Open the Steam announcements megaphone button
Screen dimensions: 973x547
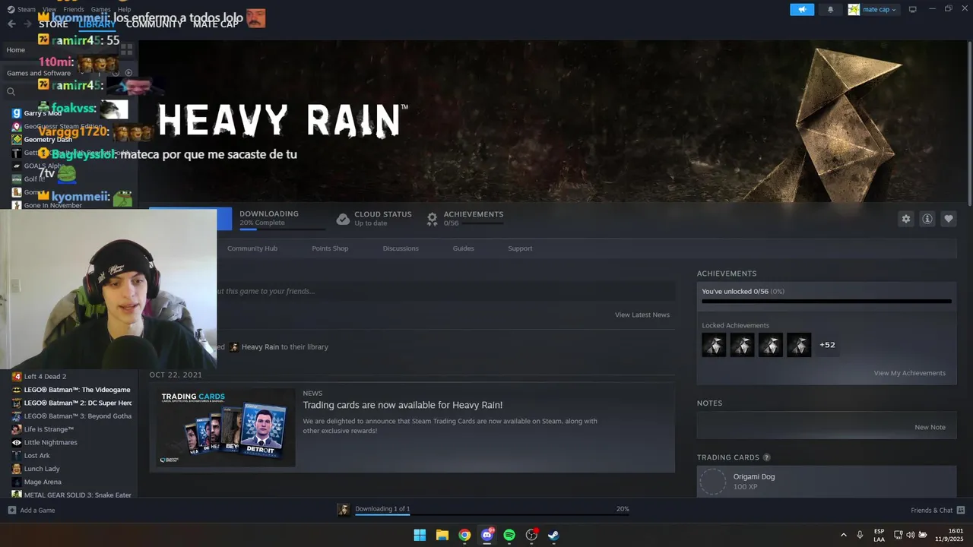click(802, 10)
